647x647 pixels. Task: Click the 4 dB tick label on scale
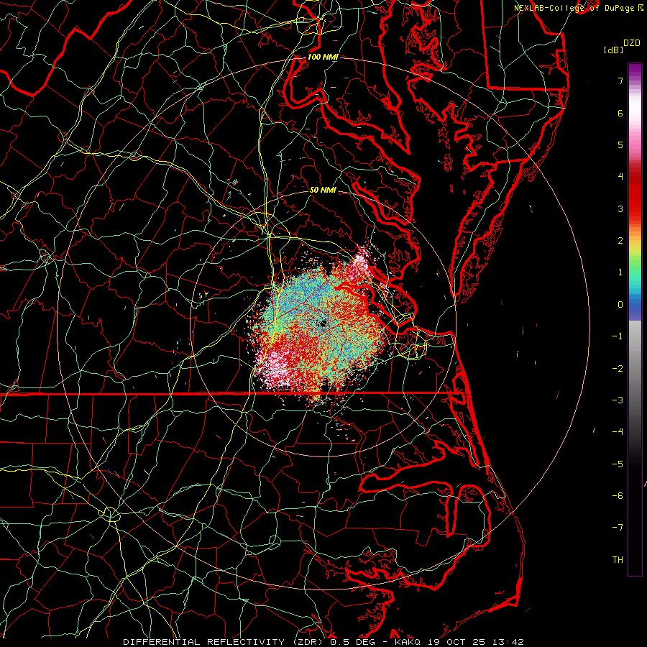(x=620, y=177)
